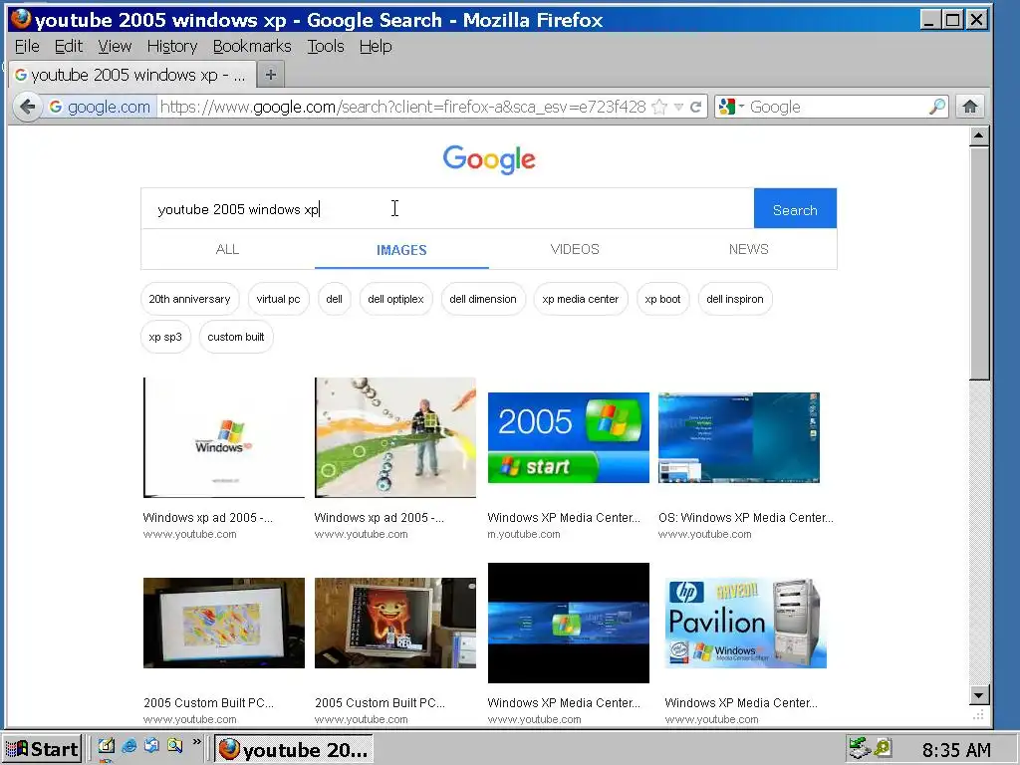1020x765 pixels.
Task: Click 'OS: Windows XP Media Center...' title link
Action: pyautogui.click(x=745, y=518)
